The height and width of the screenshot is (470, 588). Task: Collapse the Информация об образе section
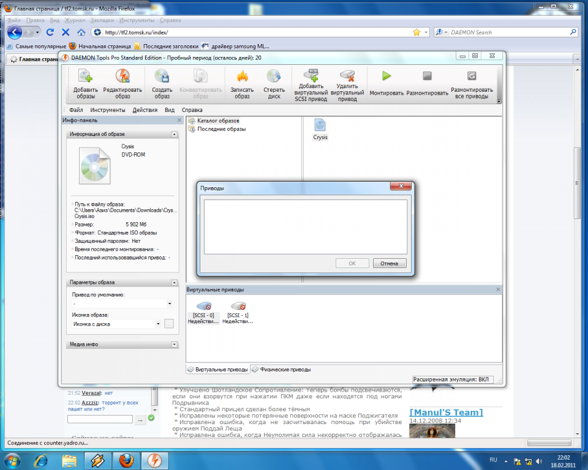[175, 134]
